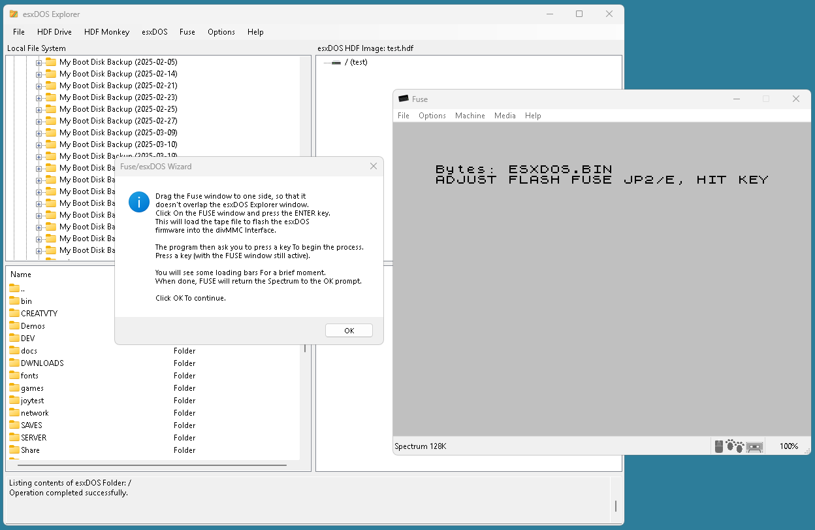The width and height of the screenshot is (815, 530).
Task: Open the Options menu in Fuse window
Action: coord(432,116)
